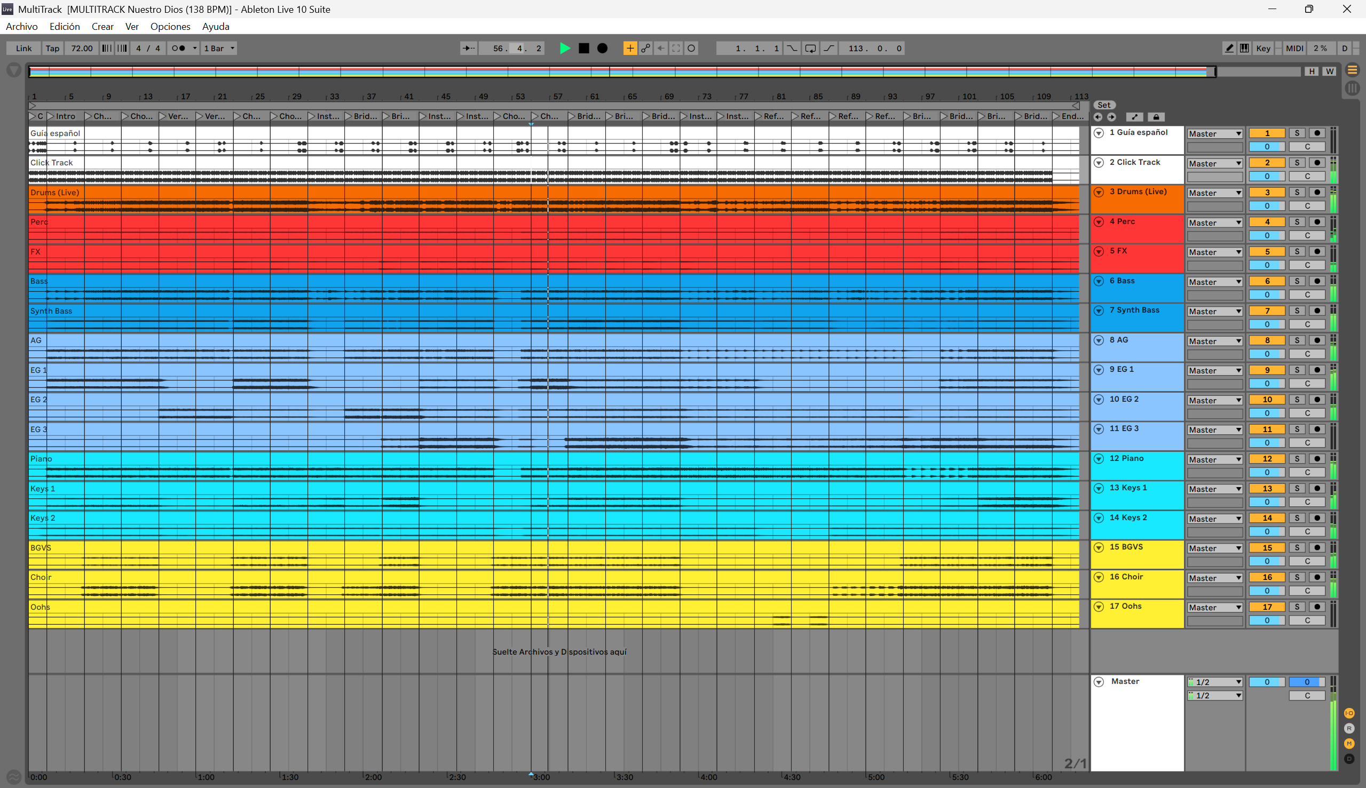This screenshot has height=788, width=1366.
Task: Click the Lock Envelopes padlock icon
Action: 1156,117
